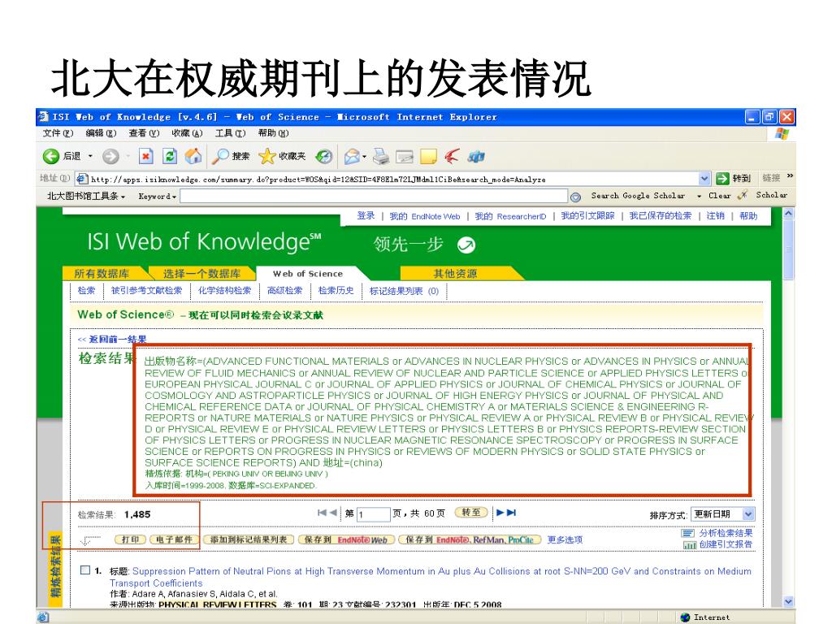Click 添加到标记结果列表 button
Image resolution: width=832 pixels, height=624 pixels.
(249, 539)
